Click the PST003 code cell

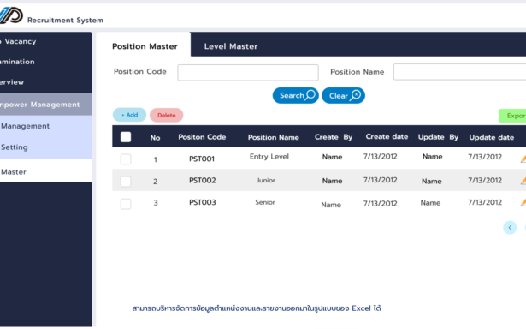click(203, 202)
